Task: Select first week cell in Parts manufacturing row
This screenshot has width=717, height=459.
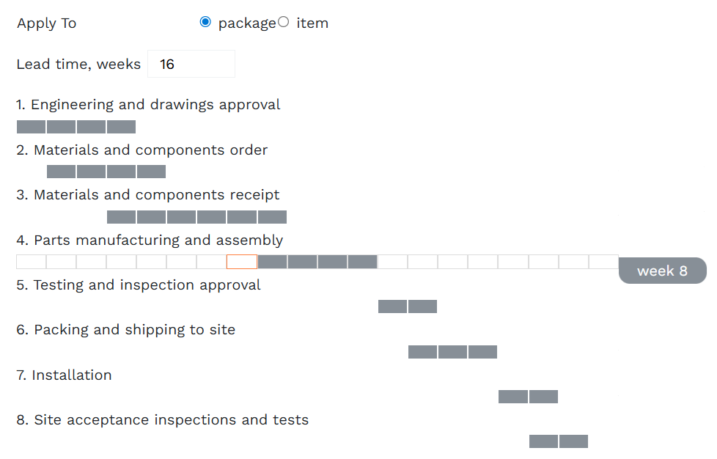Action: tap(31, 262)
